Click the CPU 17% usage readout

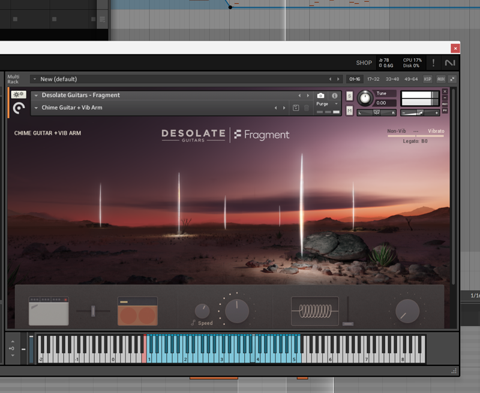[x=412, y=60]
